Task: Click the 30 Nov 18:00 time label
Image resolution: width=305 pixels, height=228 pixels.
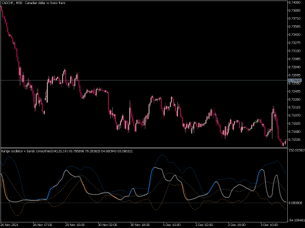Action: coord(140,224)
